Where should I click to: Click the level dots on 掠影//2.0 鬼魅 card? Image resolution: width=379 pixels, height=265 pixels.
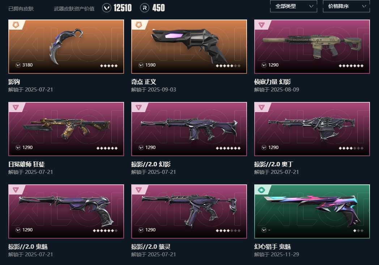click(105, 231)
